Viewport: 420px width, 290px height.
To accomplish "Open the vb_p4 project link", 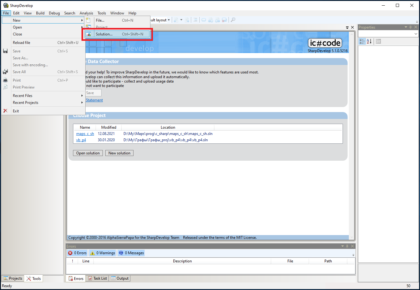I will [x=81, y=140].
